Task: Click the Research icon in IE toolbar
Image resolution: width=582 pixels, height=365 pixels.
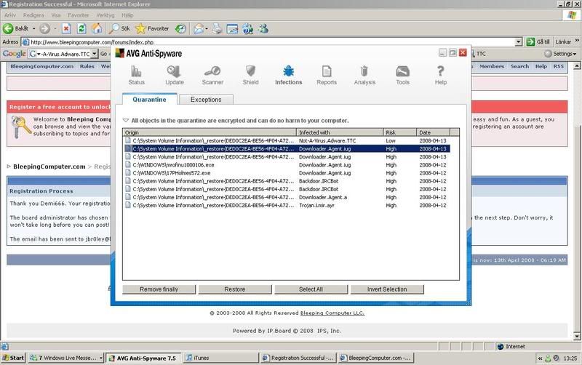Action: [247, 28]
